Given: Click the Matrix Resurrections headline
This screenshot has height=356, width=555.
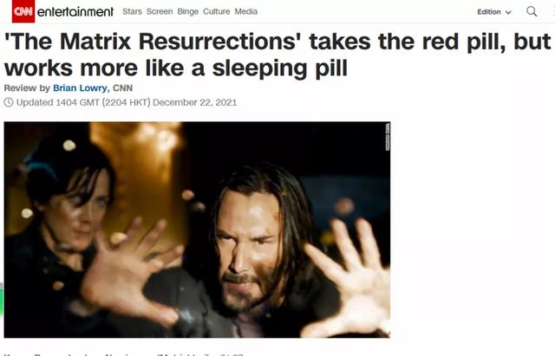Looking at the screenshot, I should pyautogui.click(x=277, y=55).
